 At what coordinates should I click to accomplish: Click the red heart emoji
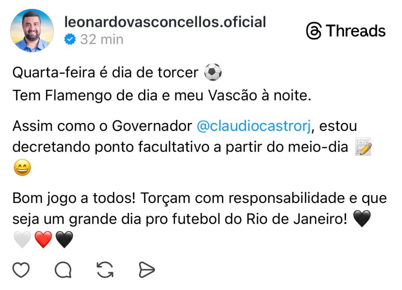coord(43,240)
